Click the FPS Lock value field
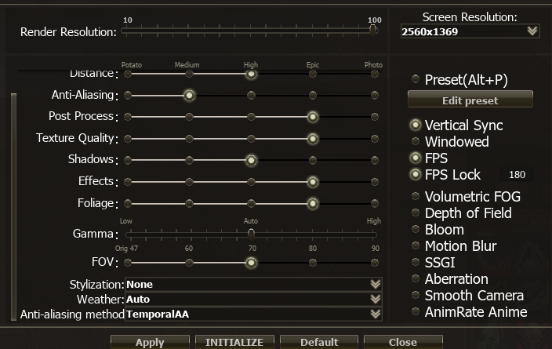 point(517,175)
